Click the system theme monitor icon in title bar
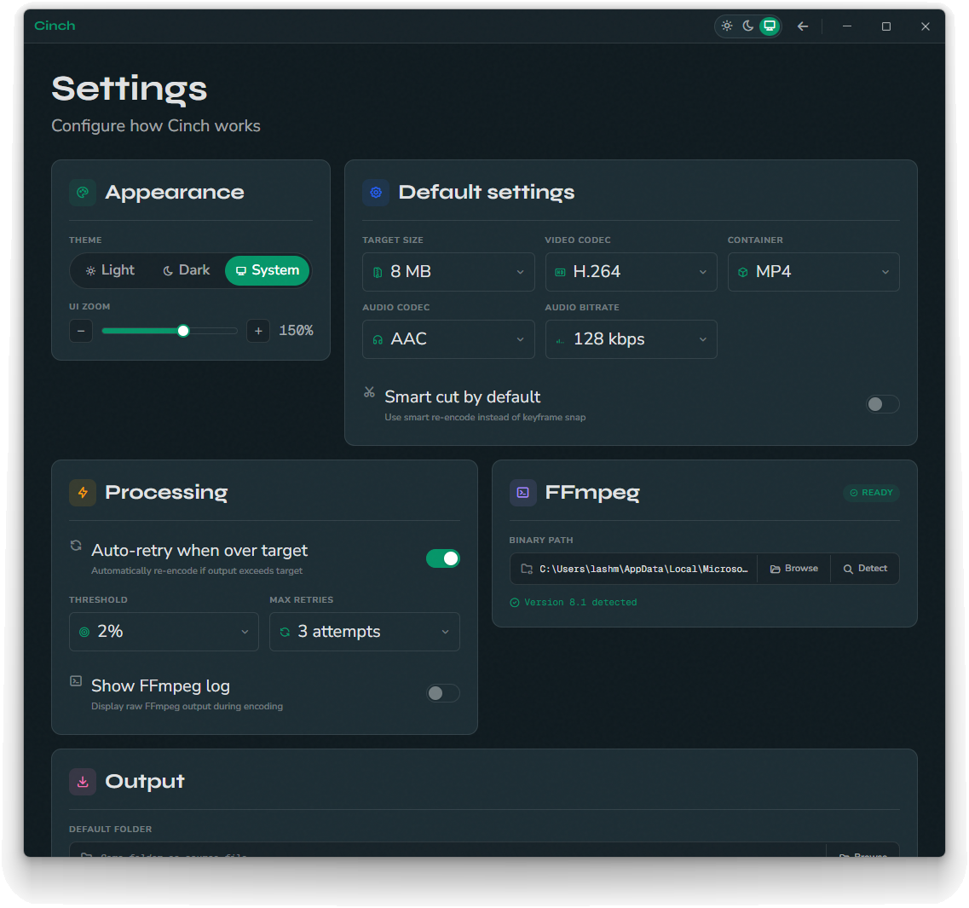The height and width of the screenshot is (908, 969). coord(770,26)
